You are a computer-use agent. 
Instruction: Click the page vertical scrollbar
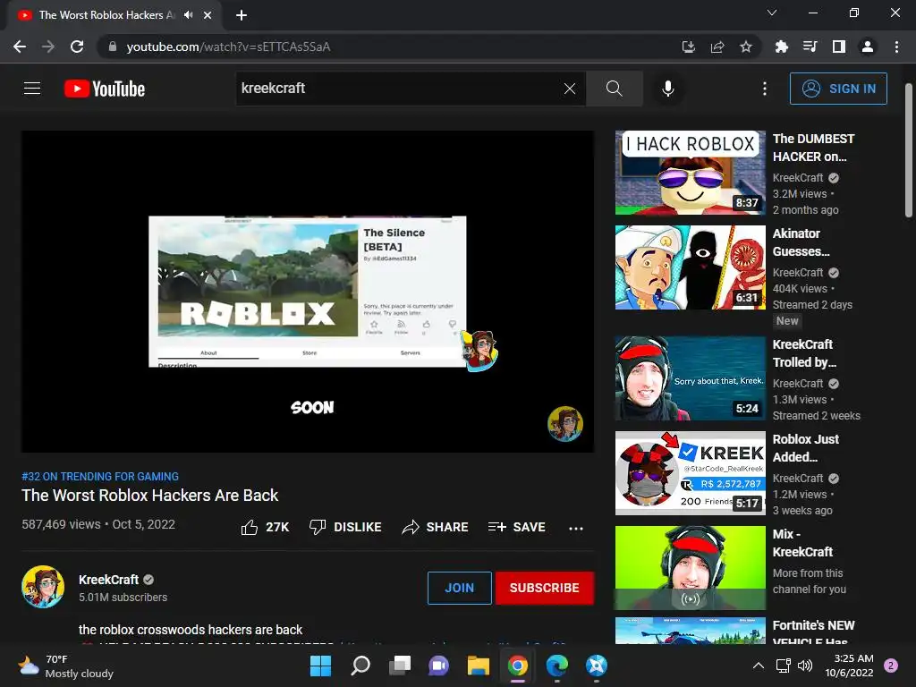pos(909,150)
